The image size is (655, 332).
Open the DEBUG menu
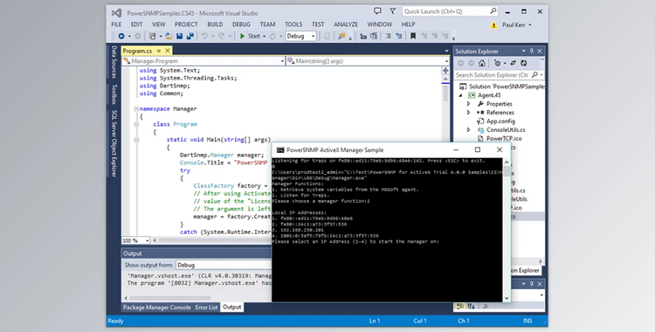click(241, 24)
